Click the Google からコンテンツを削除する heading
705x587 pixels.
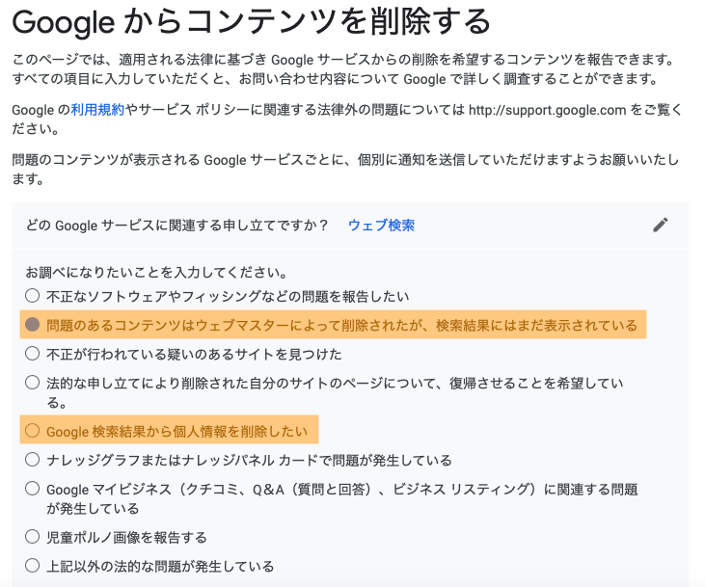tap(251, 22)
